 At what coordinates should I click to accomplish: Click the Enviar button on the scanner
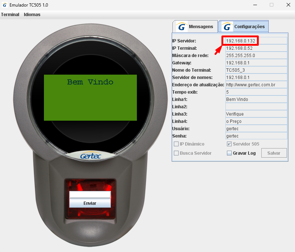[90, 203]
